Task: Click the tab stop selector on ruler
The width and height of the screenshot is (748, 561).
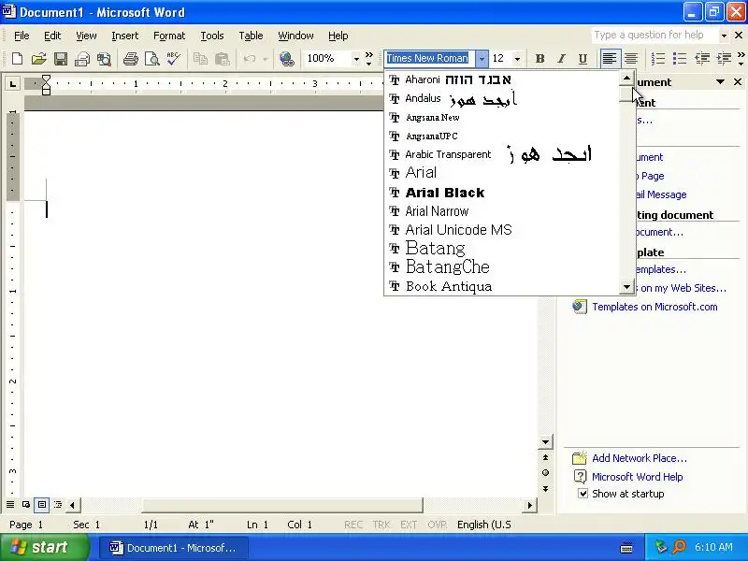Action: coord(13,84)
